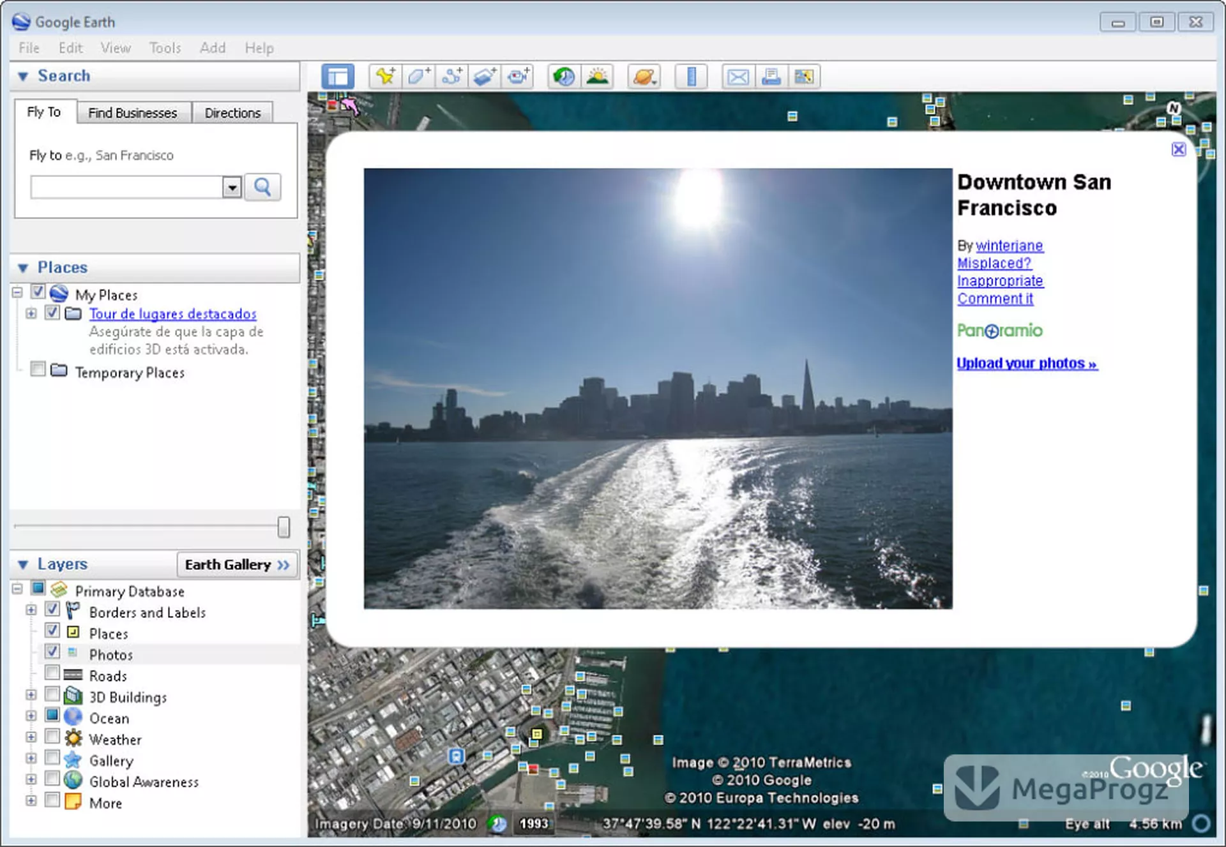Collapse the My Places tree node
The image size is (1226, 847).
tap(17, 292)
